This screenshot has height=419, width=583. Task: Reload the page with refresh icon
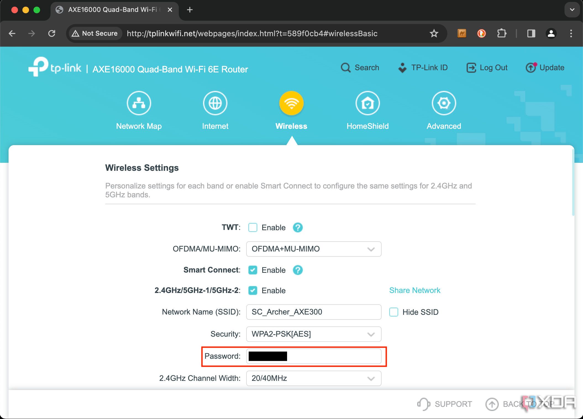pos(52,33)
